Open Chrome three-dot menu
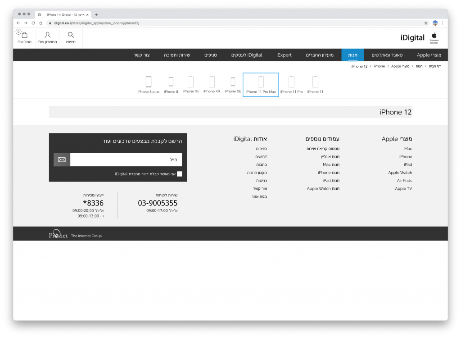Screen dimensions: 461x338 (x=443, y=23)
